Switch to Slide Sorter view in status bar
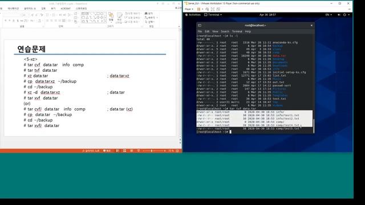 pyautogui.click(x=124, y=151)
